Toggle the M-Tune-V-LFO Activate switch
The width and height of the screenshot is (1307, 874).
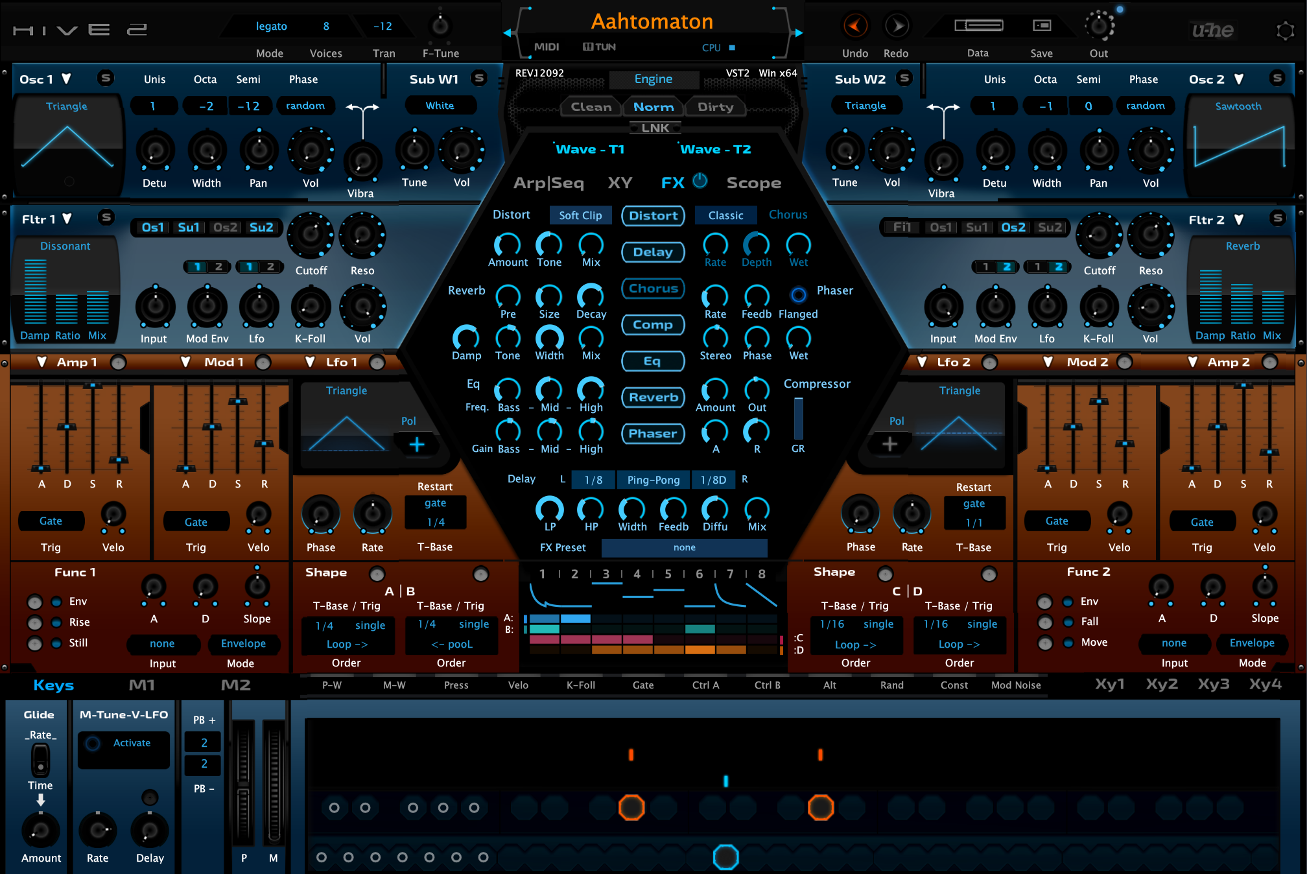(x=93, y=744)
